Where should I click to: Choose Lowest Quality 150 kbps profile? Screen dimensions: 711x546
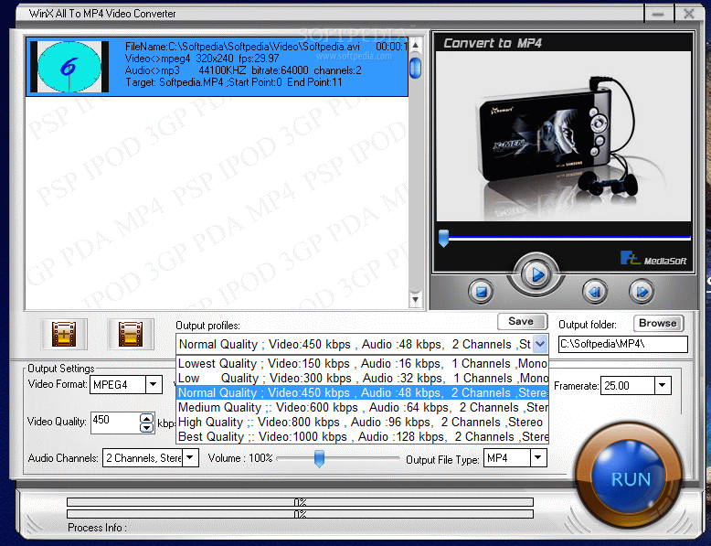362,364
